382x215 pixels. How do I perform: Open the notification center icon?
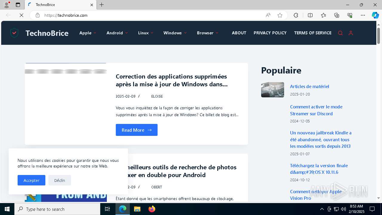coord(372,209)
